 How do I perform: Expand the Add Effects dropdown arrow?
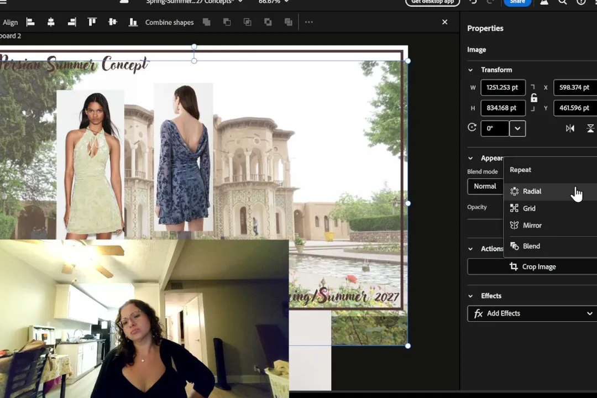point(589,313)
